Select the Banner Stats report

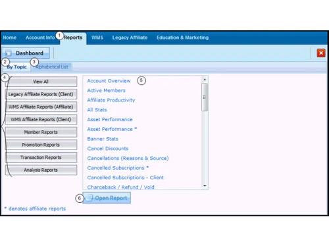point(103,139)
